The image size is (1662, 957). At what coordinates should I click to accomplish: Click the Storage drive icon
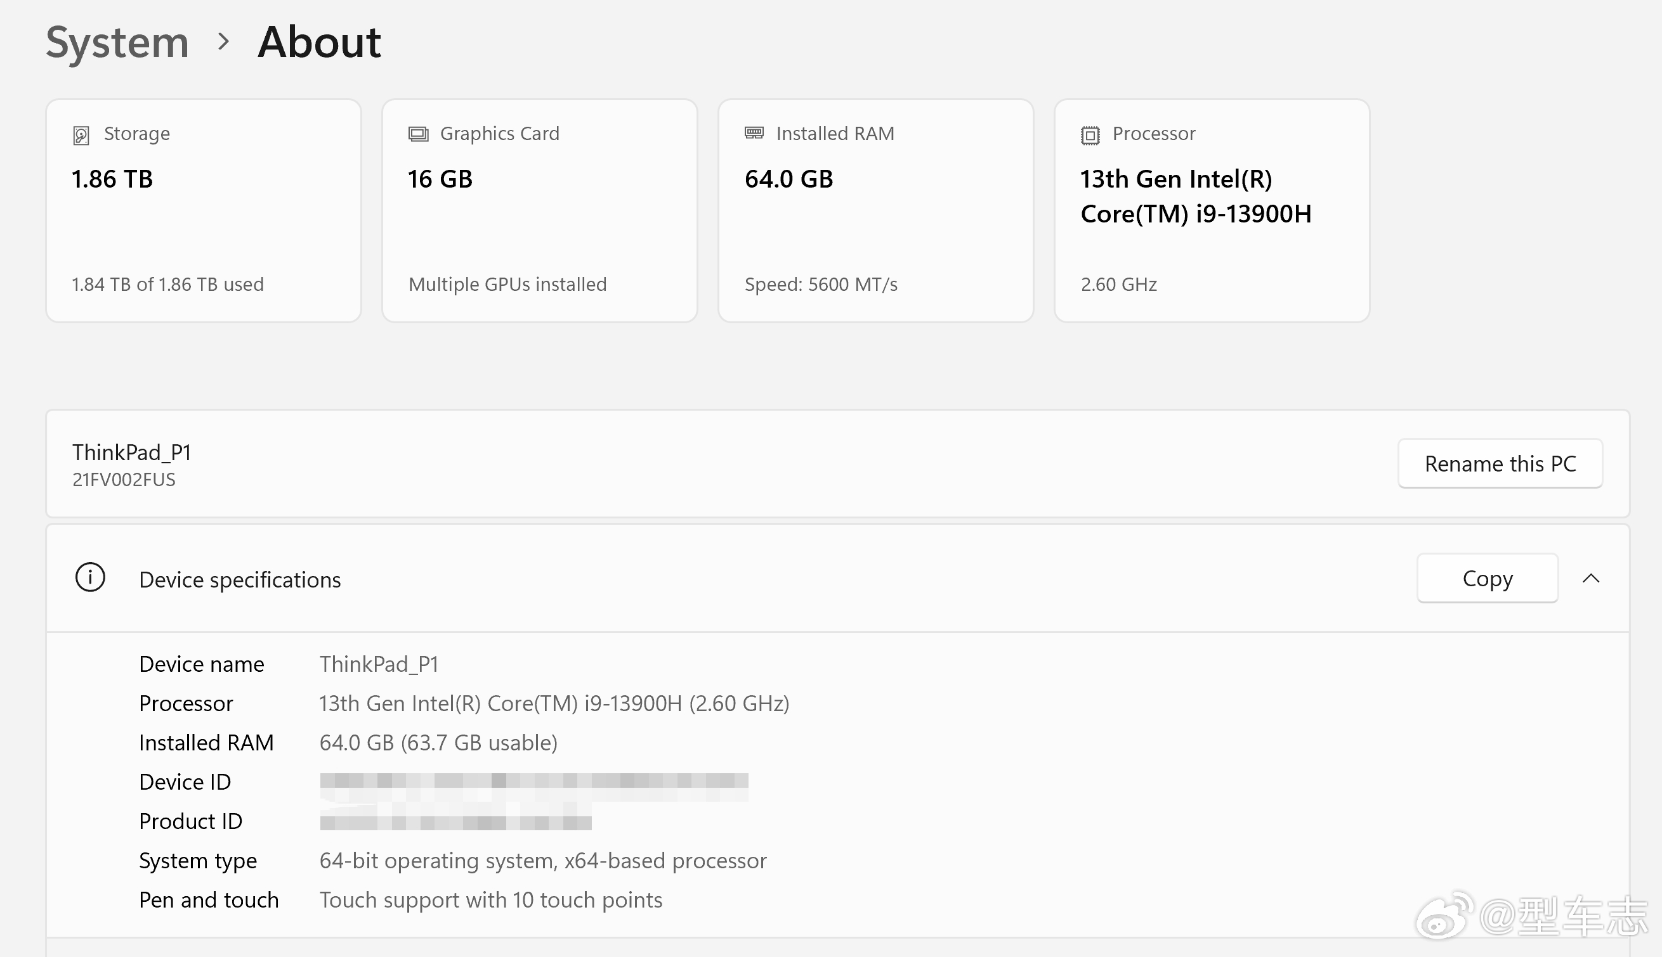[81, 136]
